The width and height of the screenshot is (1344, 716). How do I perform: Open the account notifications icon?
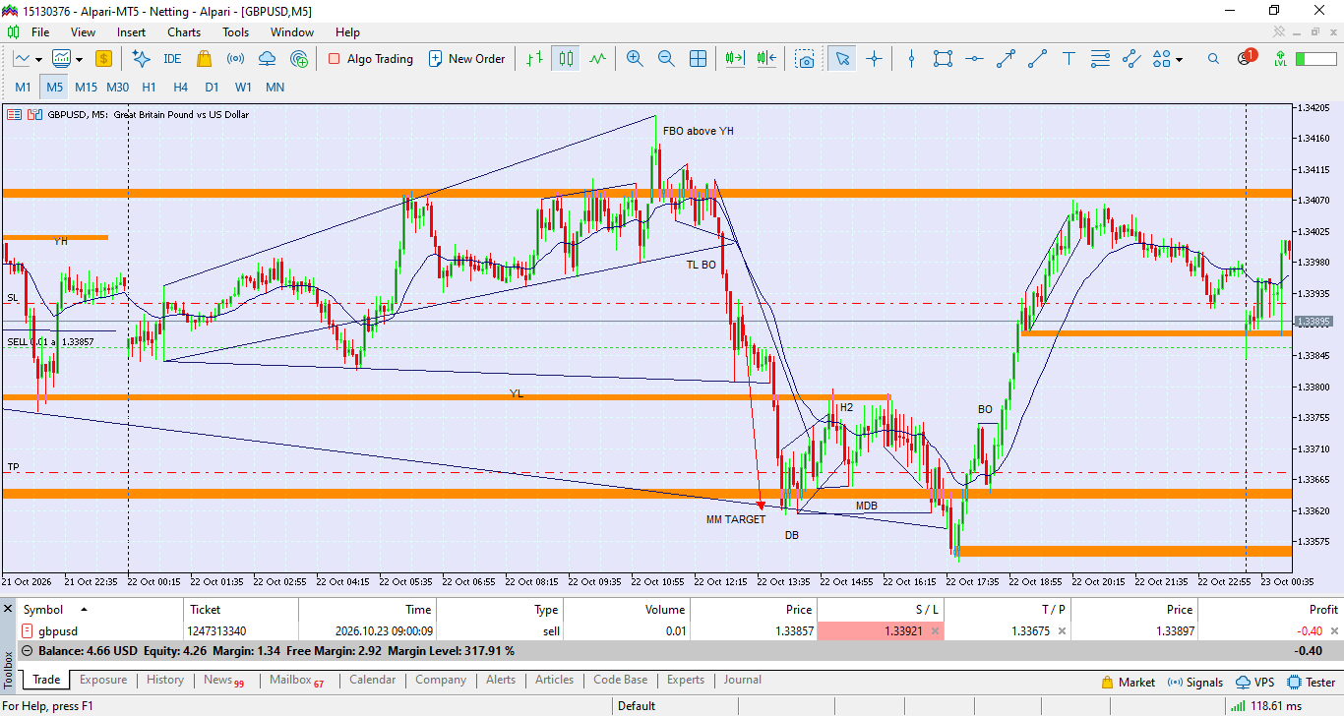tap(1246, 58)
